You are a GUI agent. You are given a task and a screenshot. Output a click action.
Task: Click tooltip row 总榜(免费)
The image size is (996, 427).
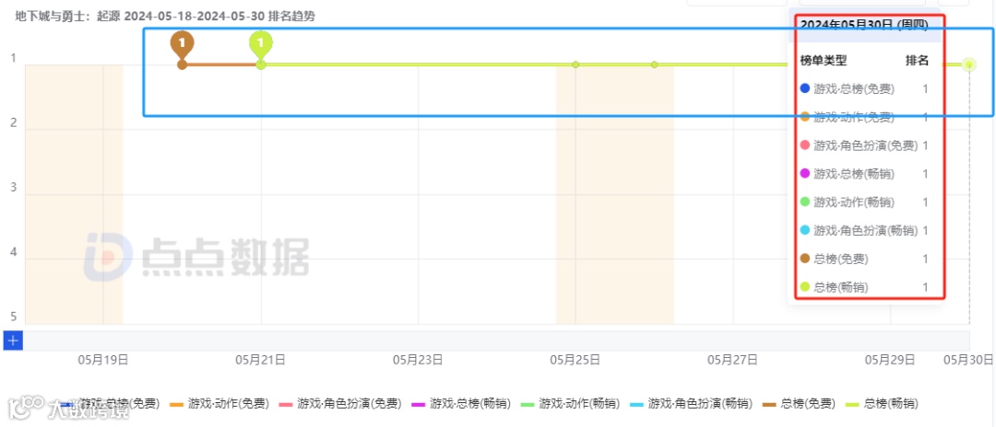(864, 259)
